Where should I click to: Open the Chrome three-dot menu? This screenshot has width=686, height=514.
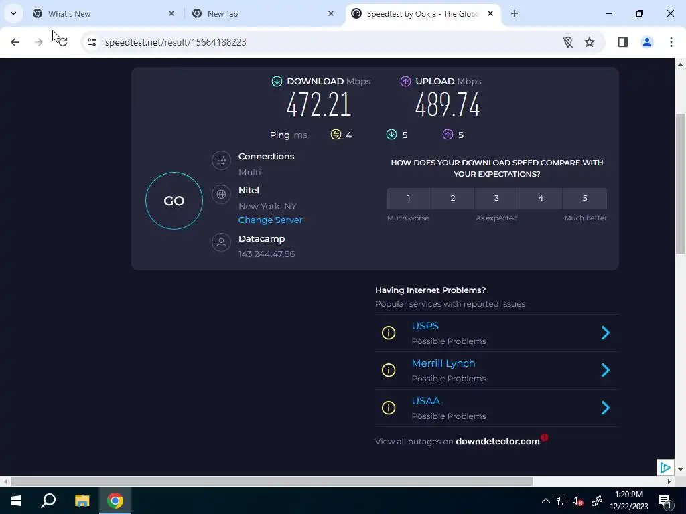click(671, 42)
